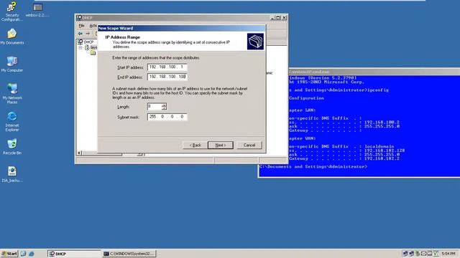Click the Back arrow in DHCP toolbar
This screenshot has height=258, width=460.
80,34
